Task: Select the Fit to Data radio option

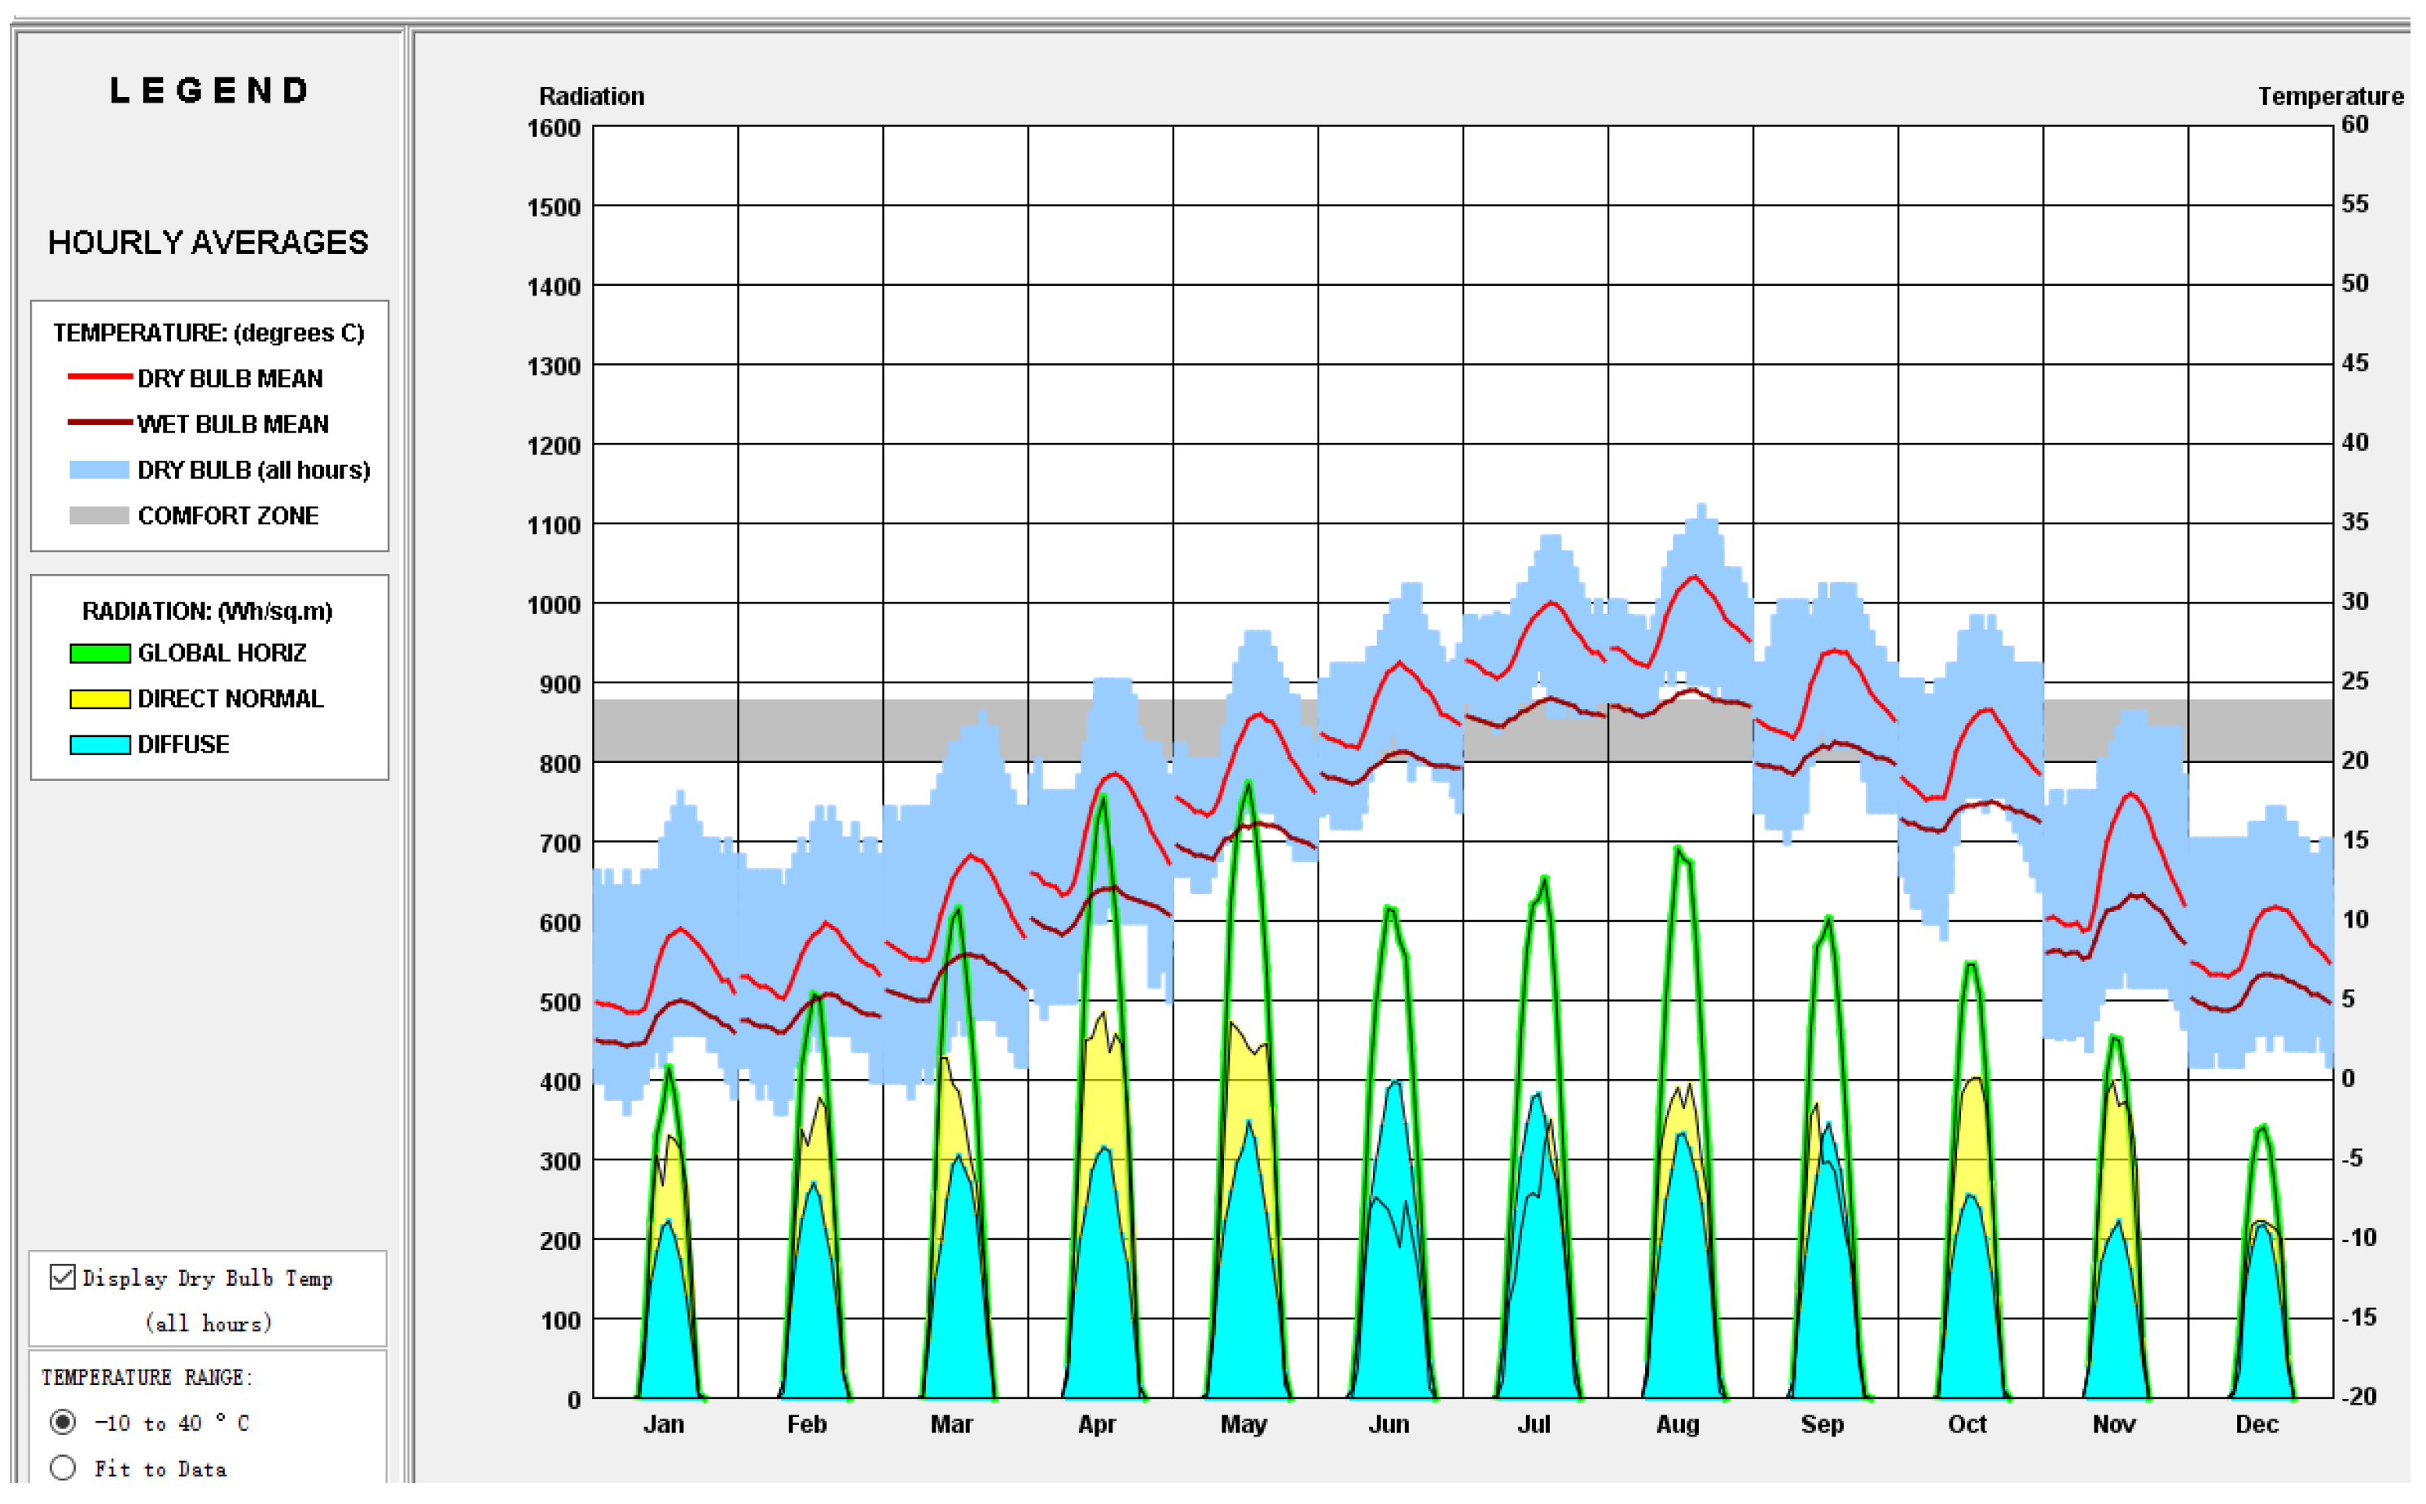Action: [x=63, y=1467]
